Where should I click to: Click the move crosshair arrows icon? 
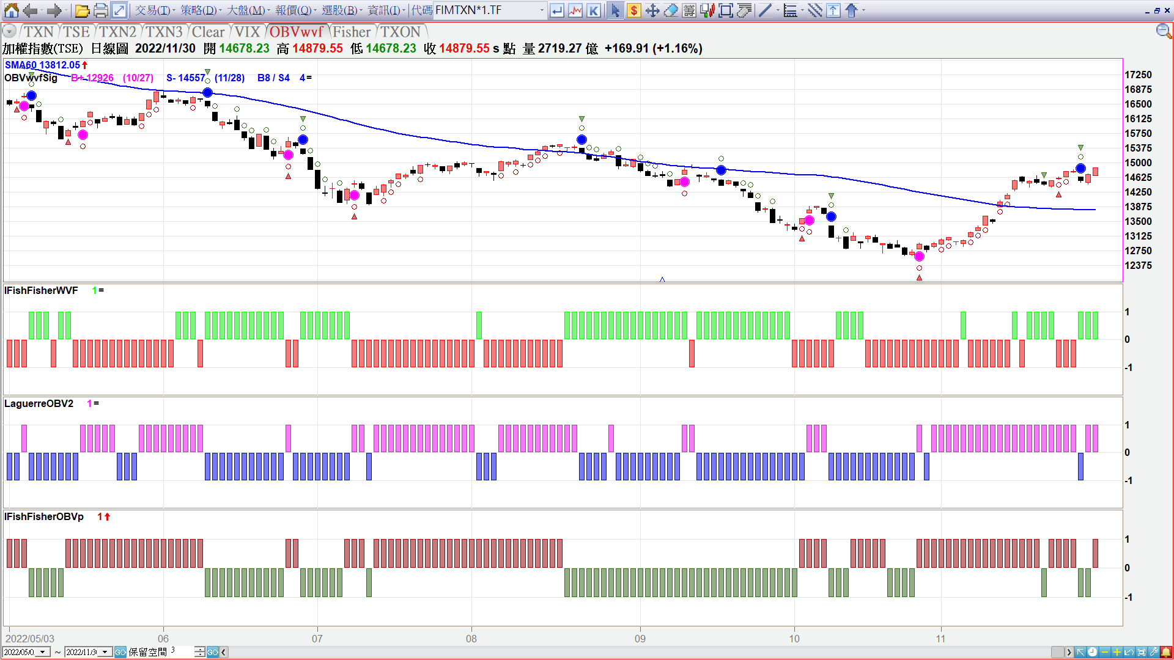(652, 10)
